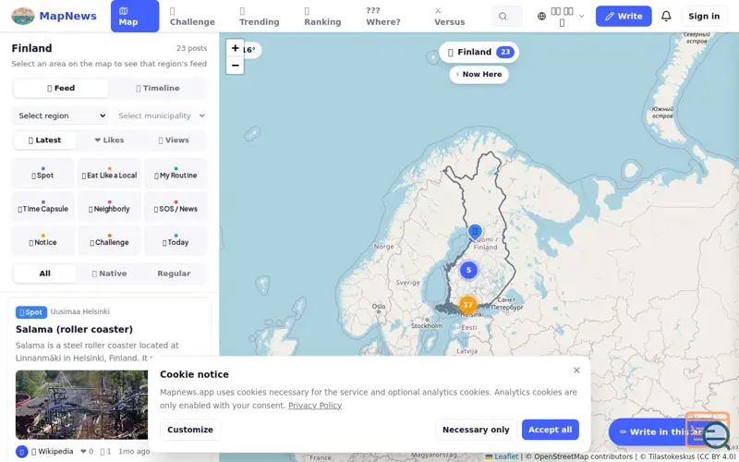The width and height of the screenshot is (739, 462).
Task: Sort posts by Views
Action: coord(174,140)
